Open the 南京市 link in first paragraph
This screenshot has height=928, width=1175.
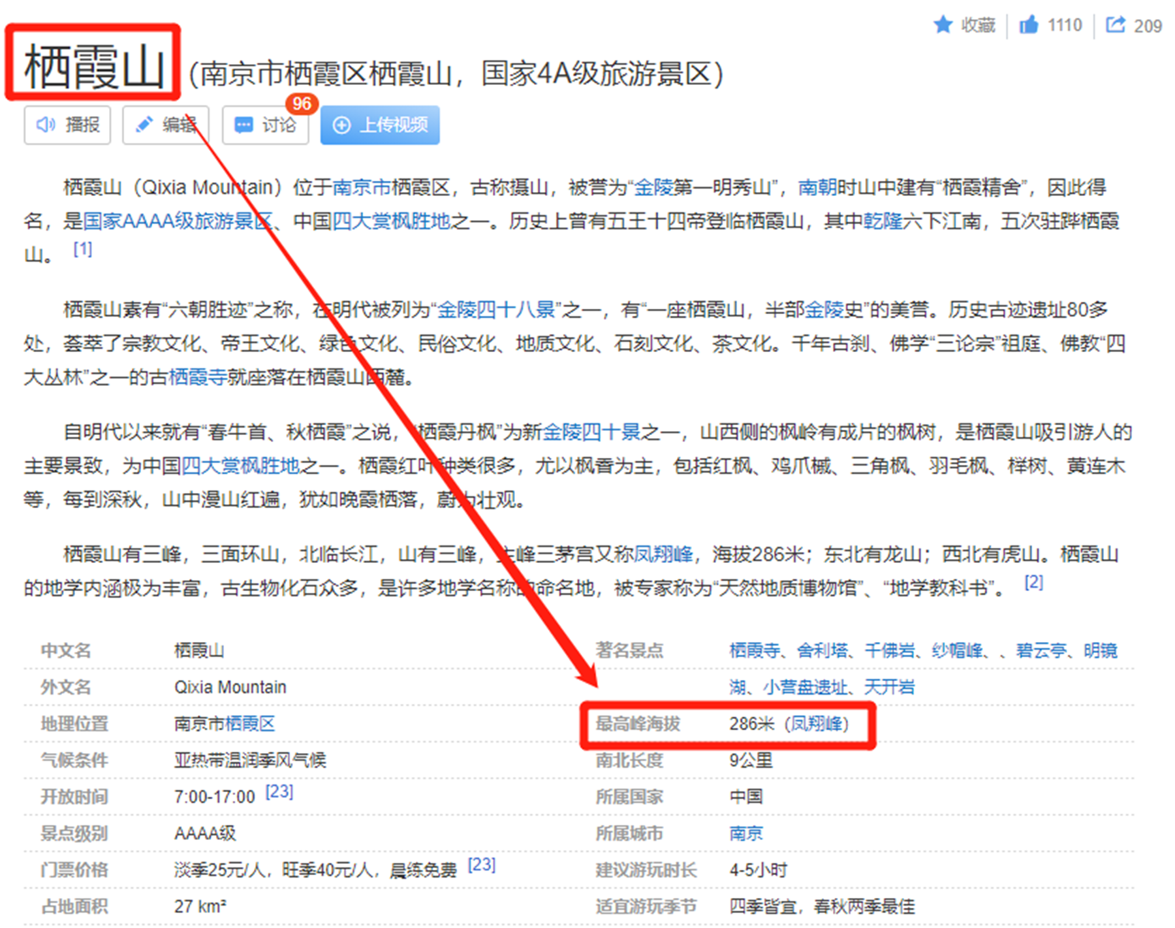click(x=362, y=187)
